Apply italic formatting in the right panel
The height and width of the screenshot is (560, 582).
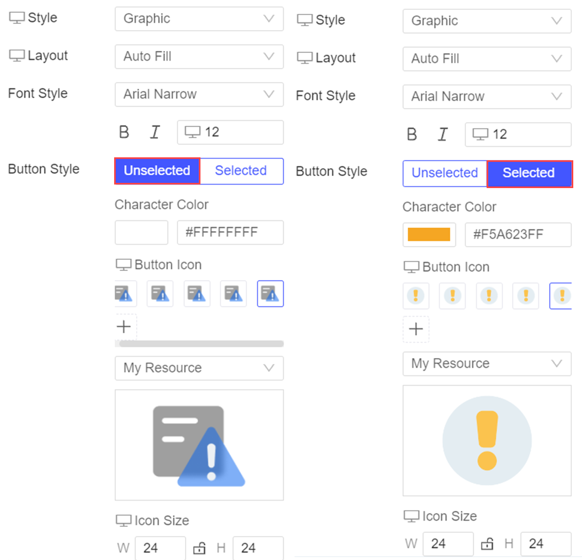443,134
